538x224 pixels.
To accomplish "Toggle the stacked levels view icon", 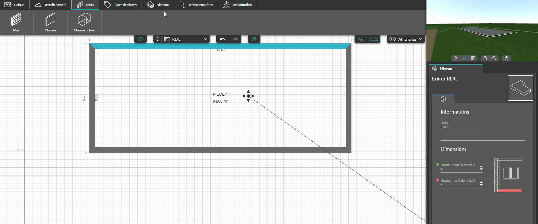I will 361,39.
